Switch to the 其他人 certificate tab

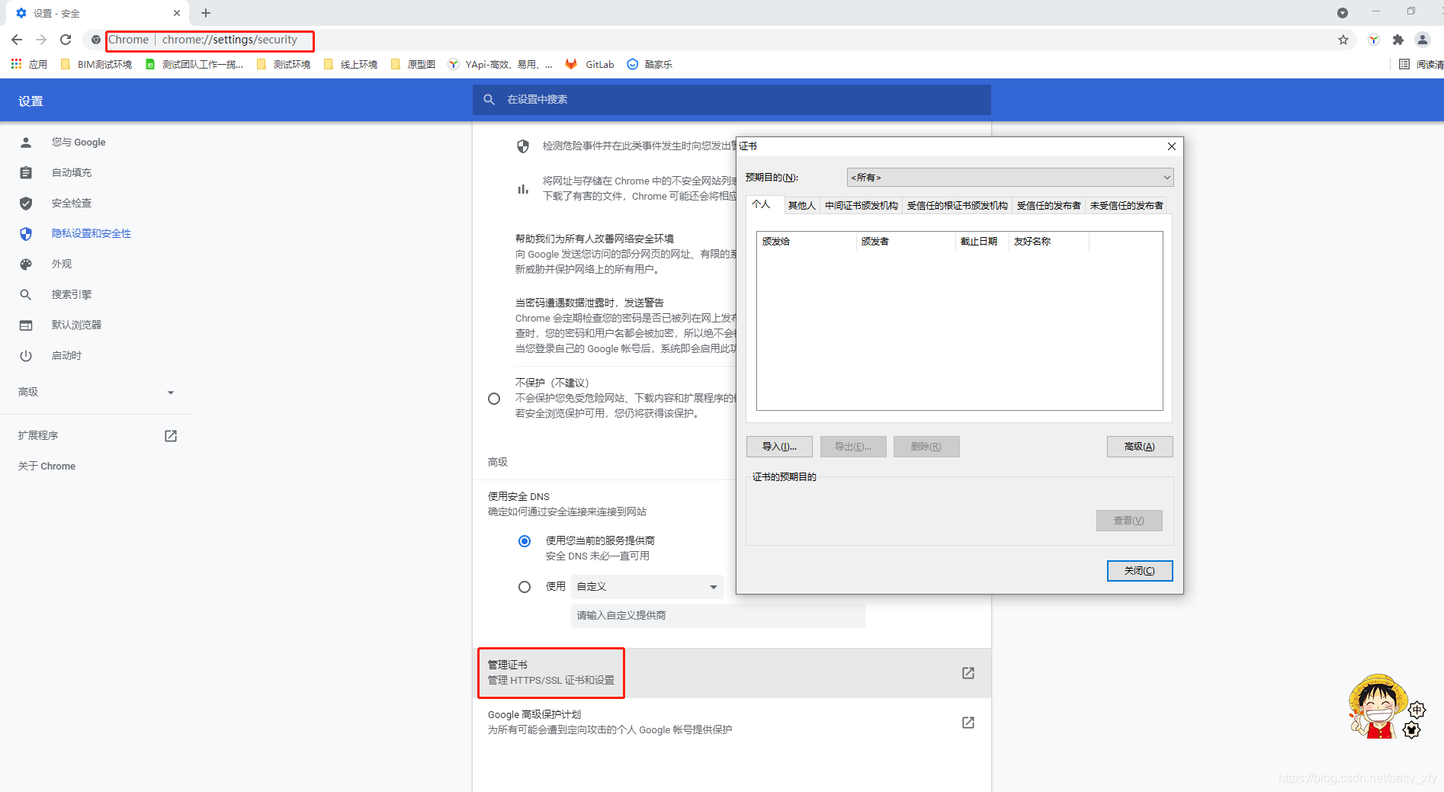(x=801, y=205)
